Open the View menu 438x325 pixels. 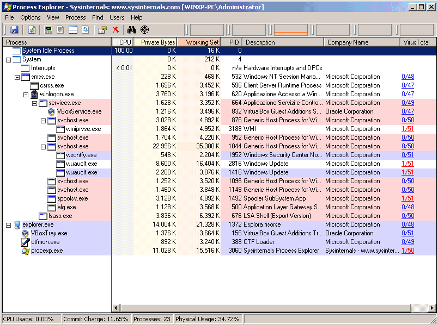[53, 17]
